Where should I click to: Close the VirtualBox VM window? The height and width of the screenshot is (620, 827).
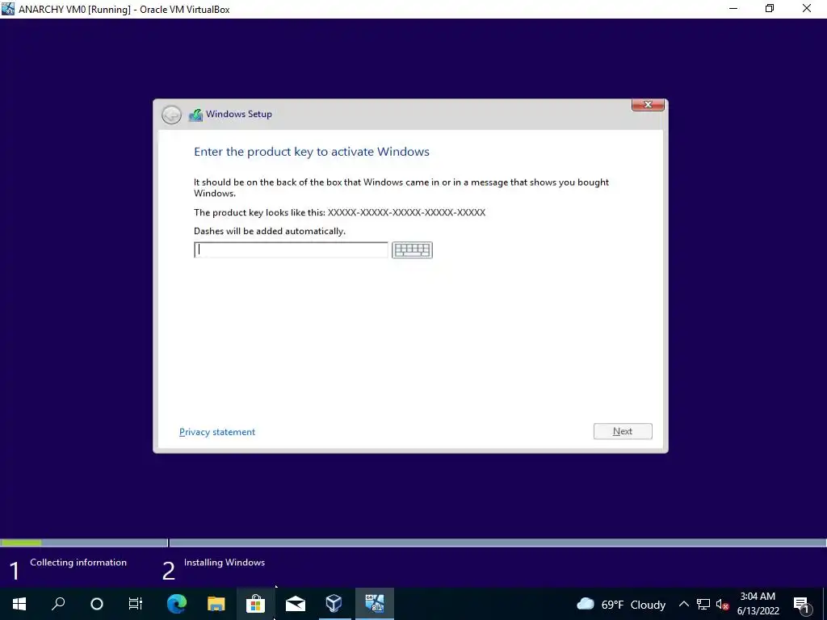(807, 8)
